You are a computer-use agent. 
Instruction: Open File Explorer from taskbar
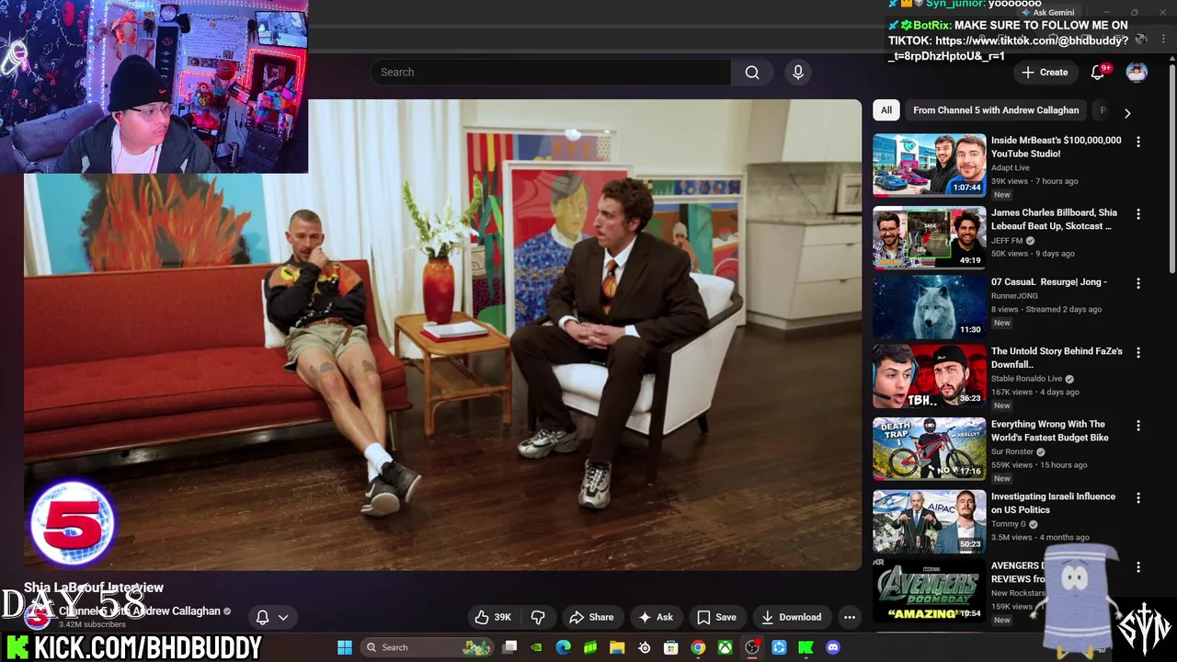coord(617,647)
